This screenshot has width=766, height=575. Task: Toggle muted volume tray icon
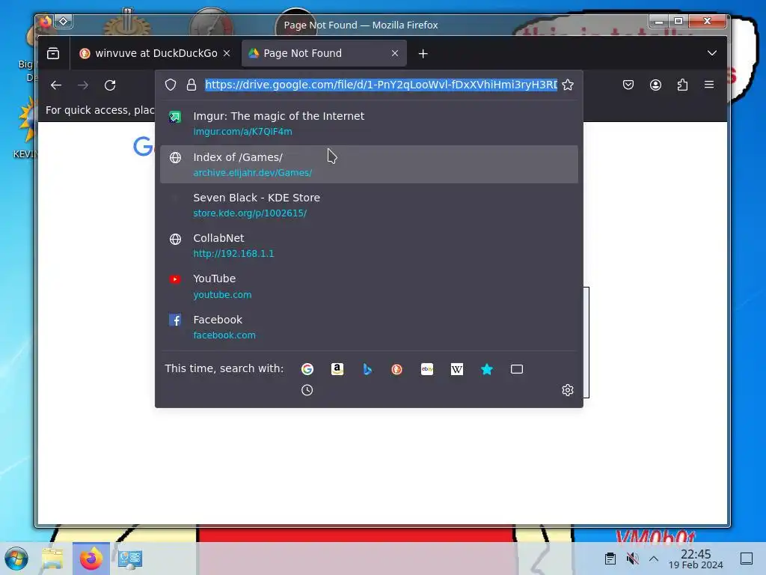coord(632,559)
